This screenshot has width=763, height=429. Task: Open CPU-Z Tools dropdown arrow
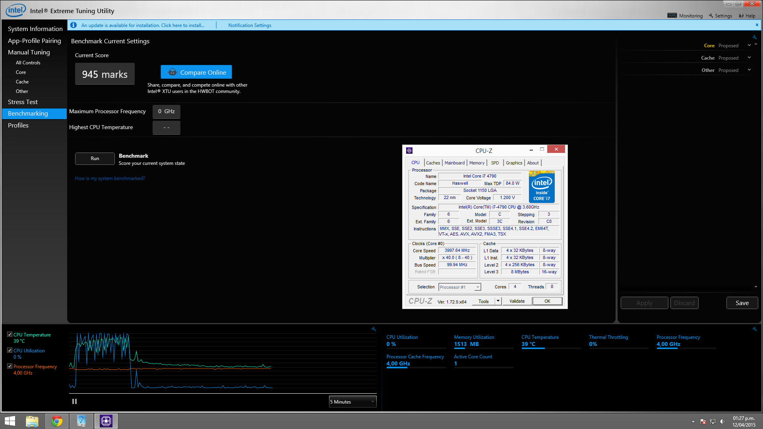coord(498,301)
